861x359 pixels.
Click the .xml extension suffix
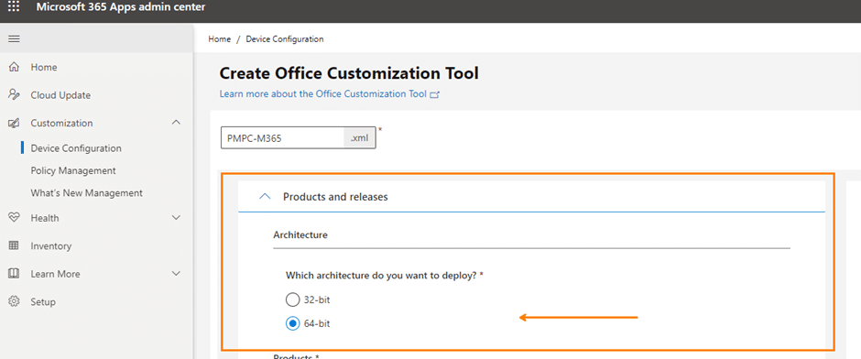pos(360,138)
